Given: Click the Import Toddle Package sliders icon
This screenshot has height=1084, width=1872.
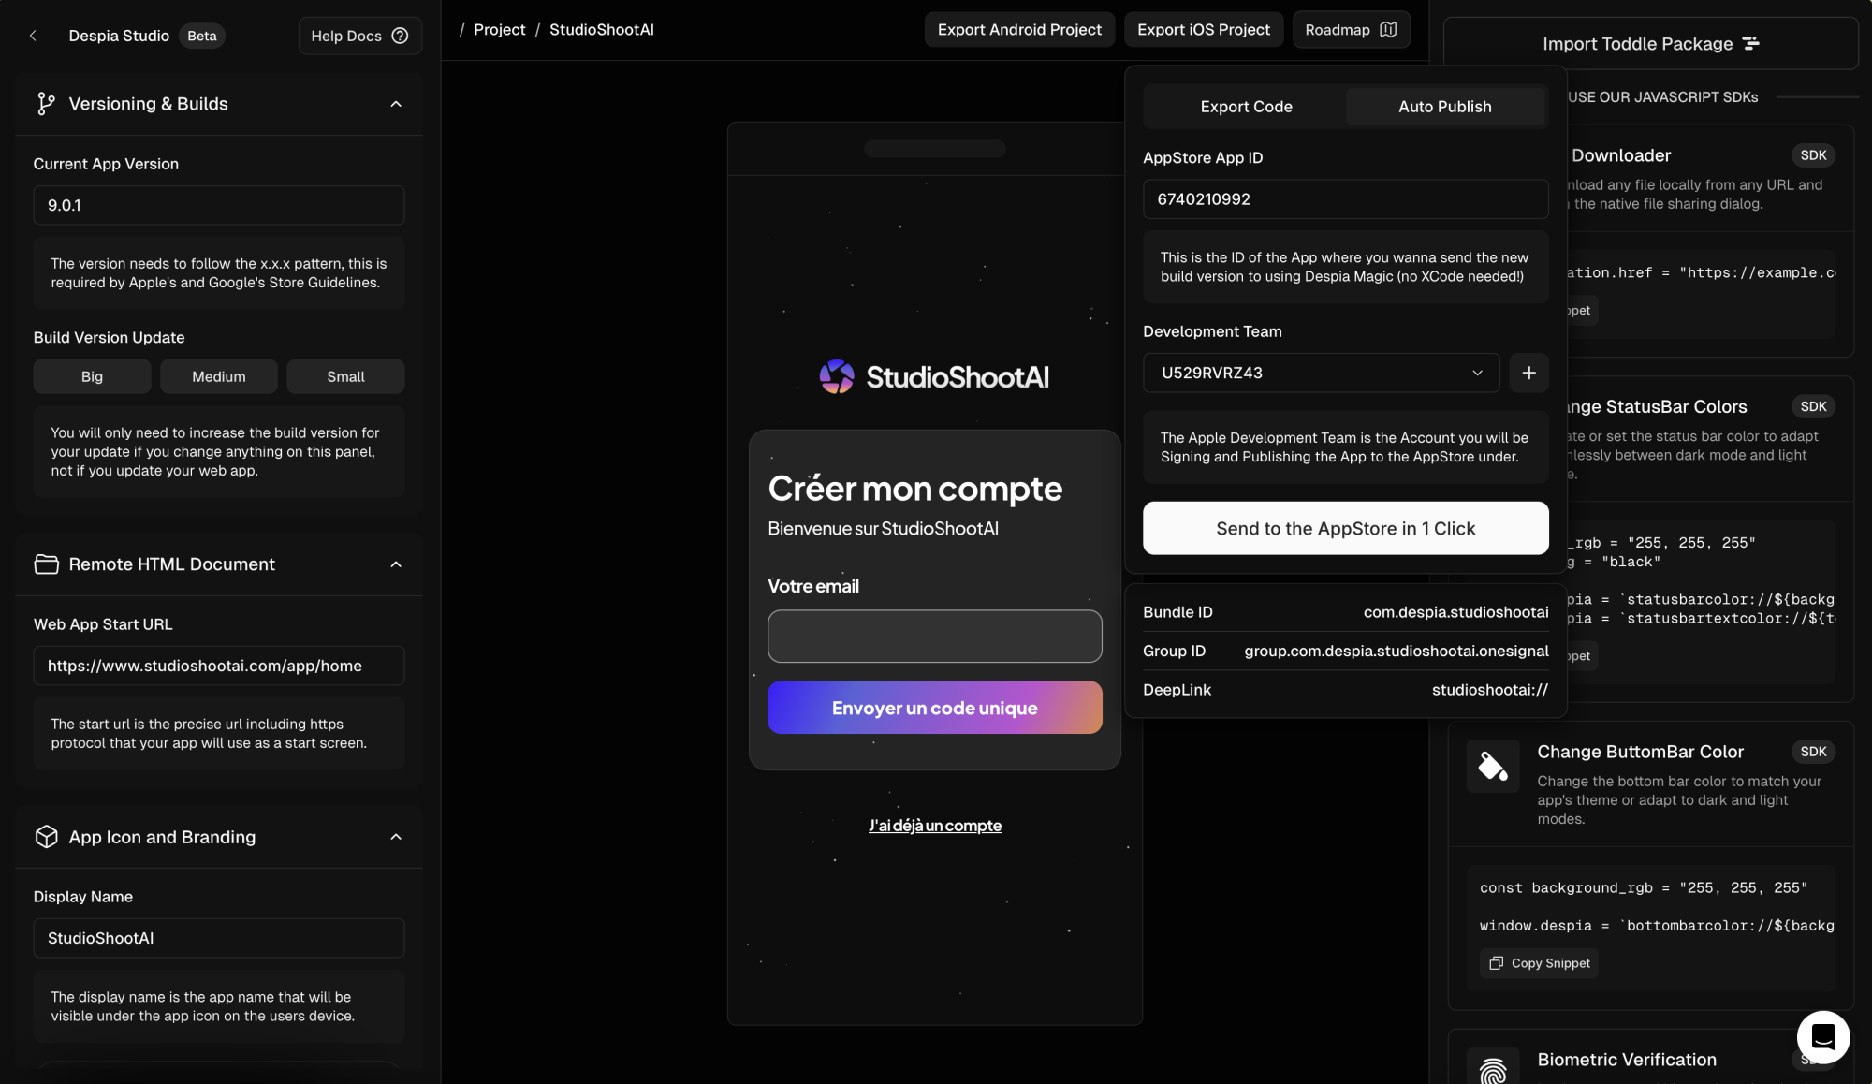Looking at the screenshot, I should coord(1751,43).
